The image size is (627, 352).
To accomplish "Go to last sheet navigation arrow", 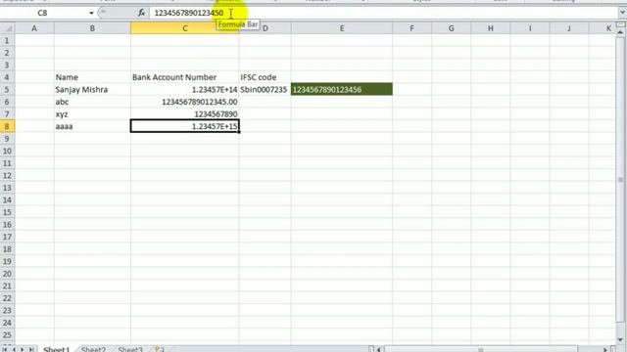I will click(31, 349).
